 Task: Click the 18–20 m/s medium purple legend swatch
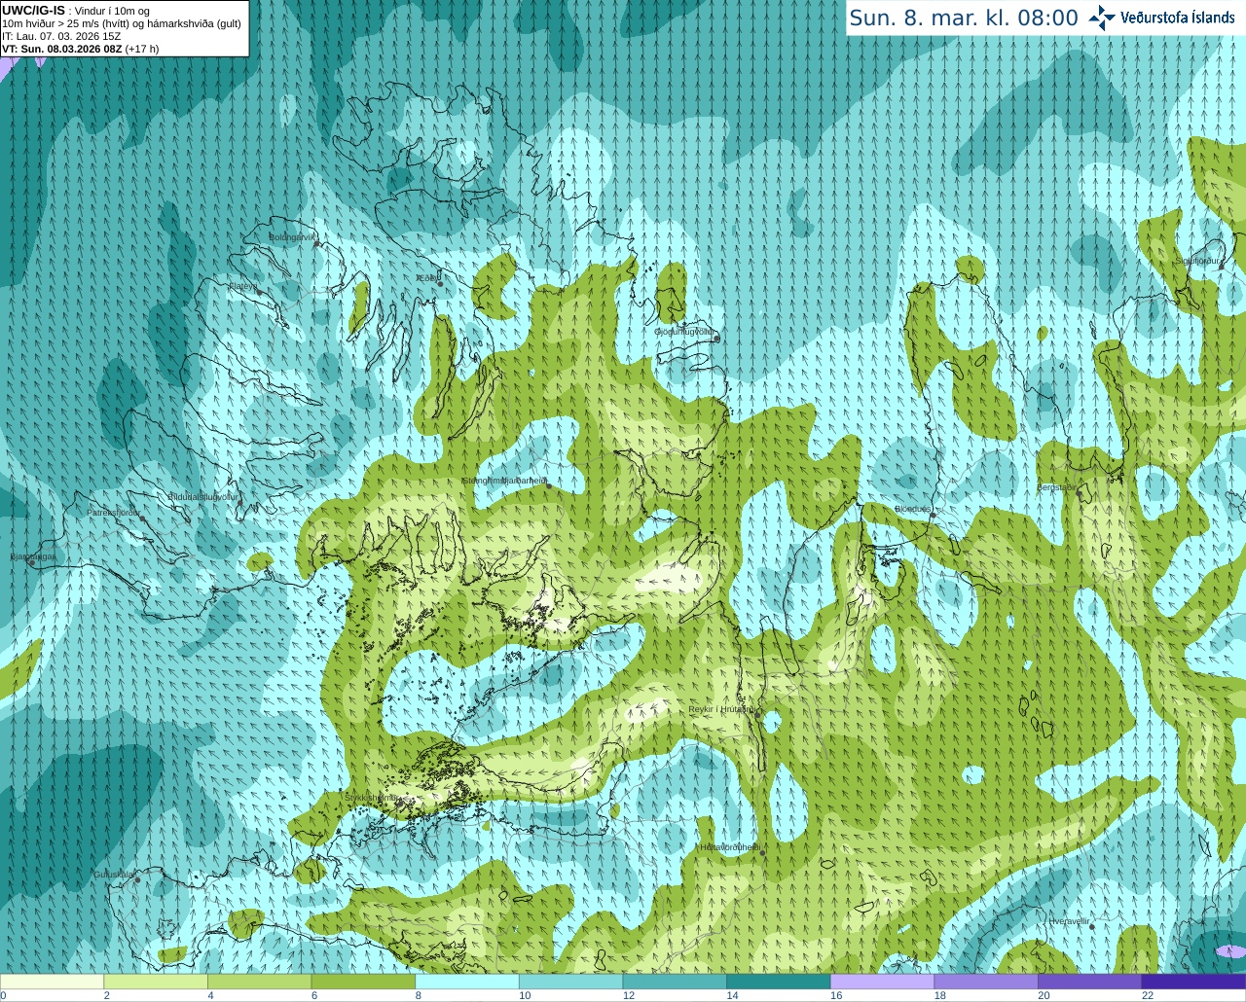[x=986, y=982]
